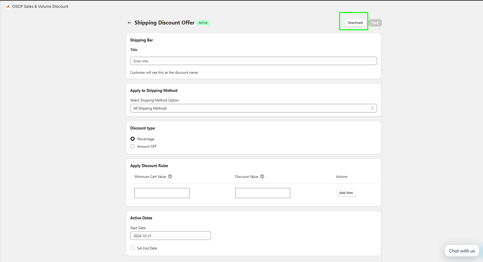The image size is (483, 262).
Task: Click the green Active status badge
Action: (x=203, y=23)
